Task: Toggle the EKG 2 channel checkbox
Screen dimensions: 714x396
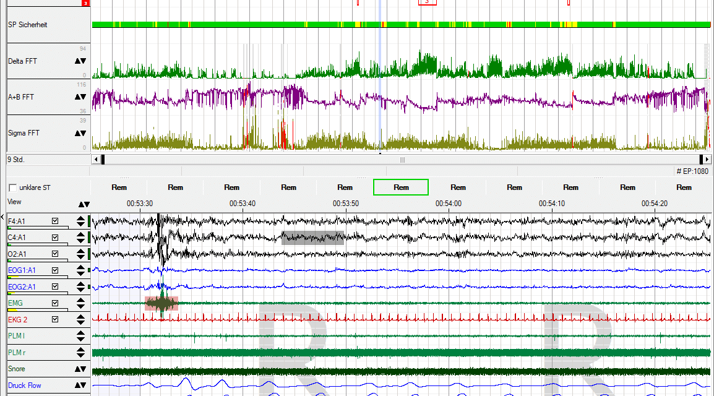Action: pos(55,319)
